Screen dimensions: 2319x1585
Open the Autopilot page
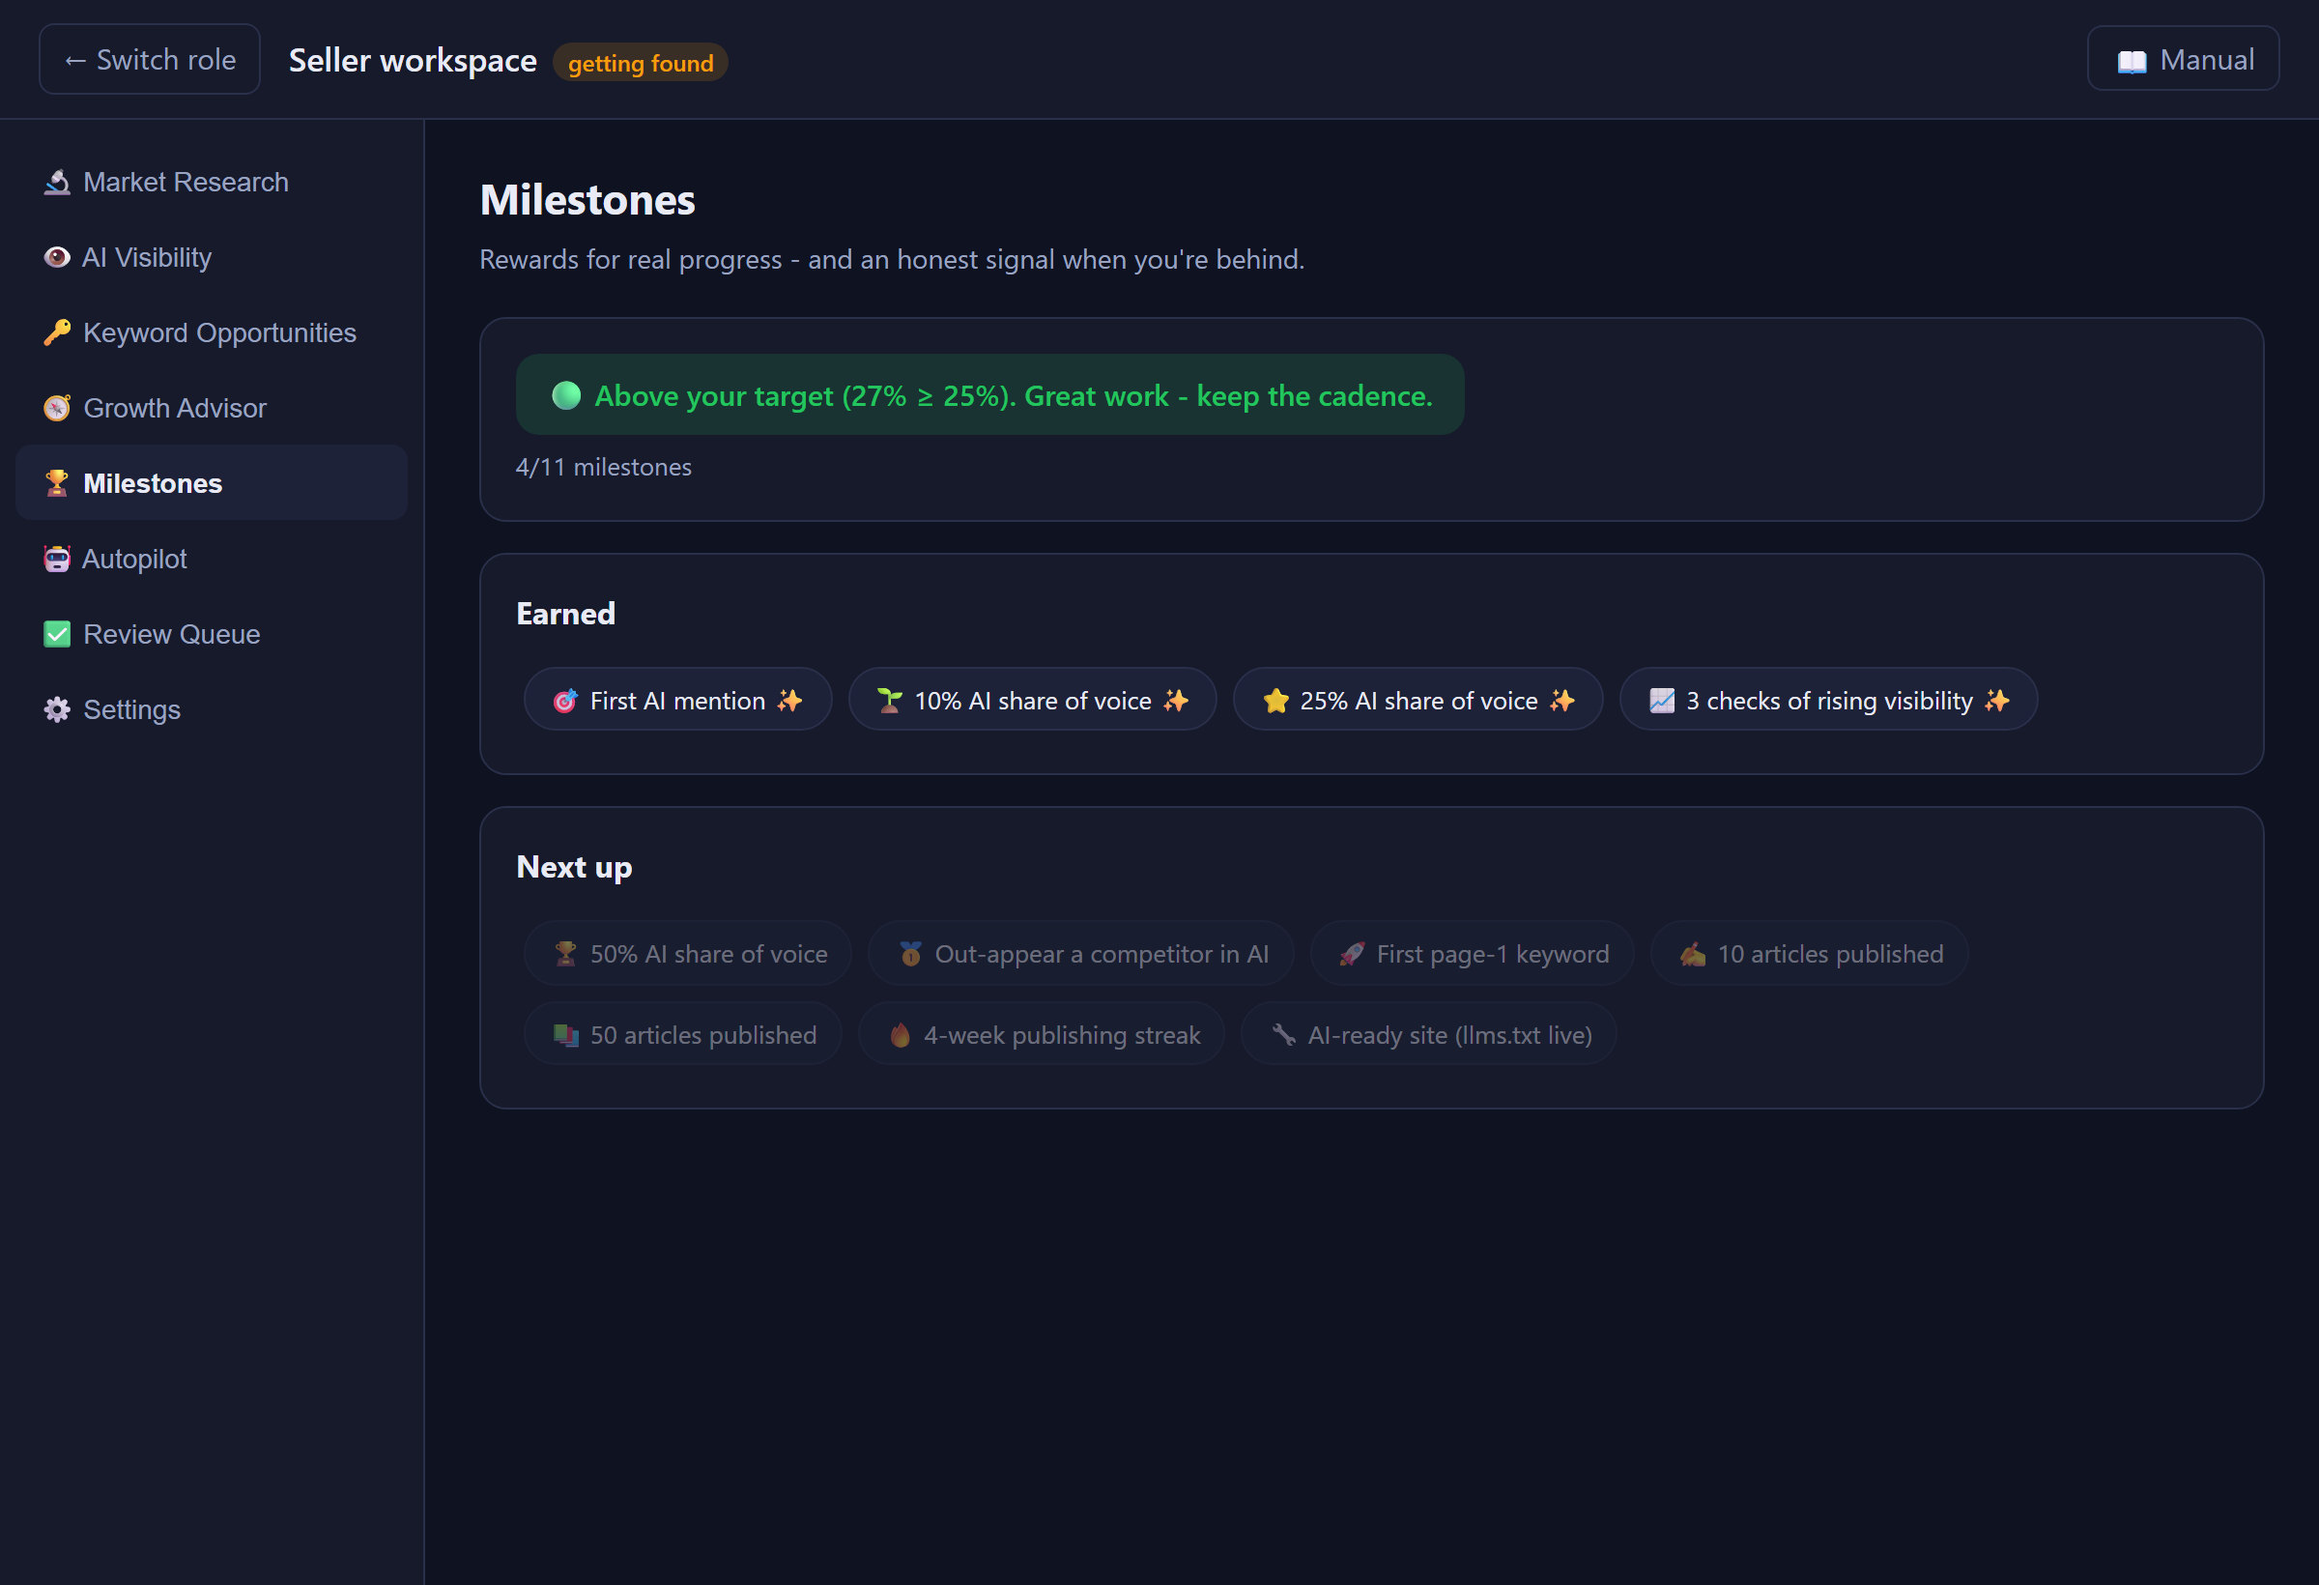pyautogui.click(x=212, y=559)
